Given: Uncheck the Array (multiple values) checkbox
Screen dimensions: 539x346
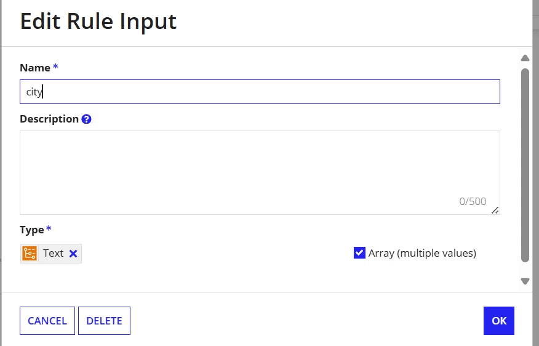Looking at the screenshot, I should 359,253.
